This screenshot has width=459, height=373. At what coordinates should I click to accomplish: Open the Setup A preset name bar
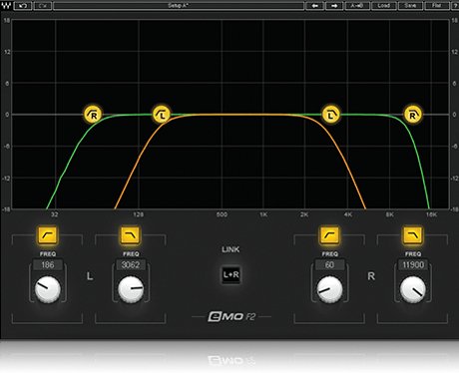179,6
